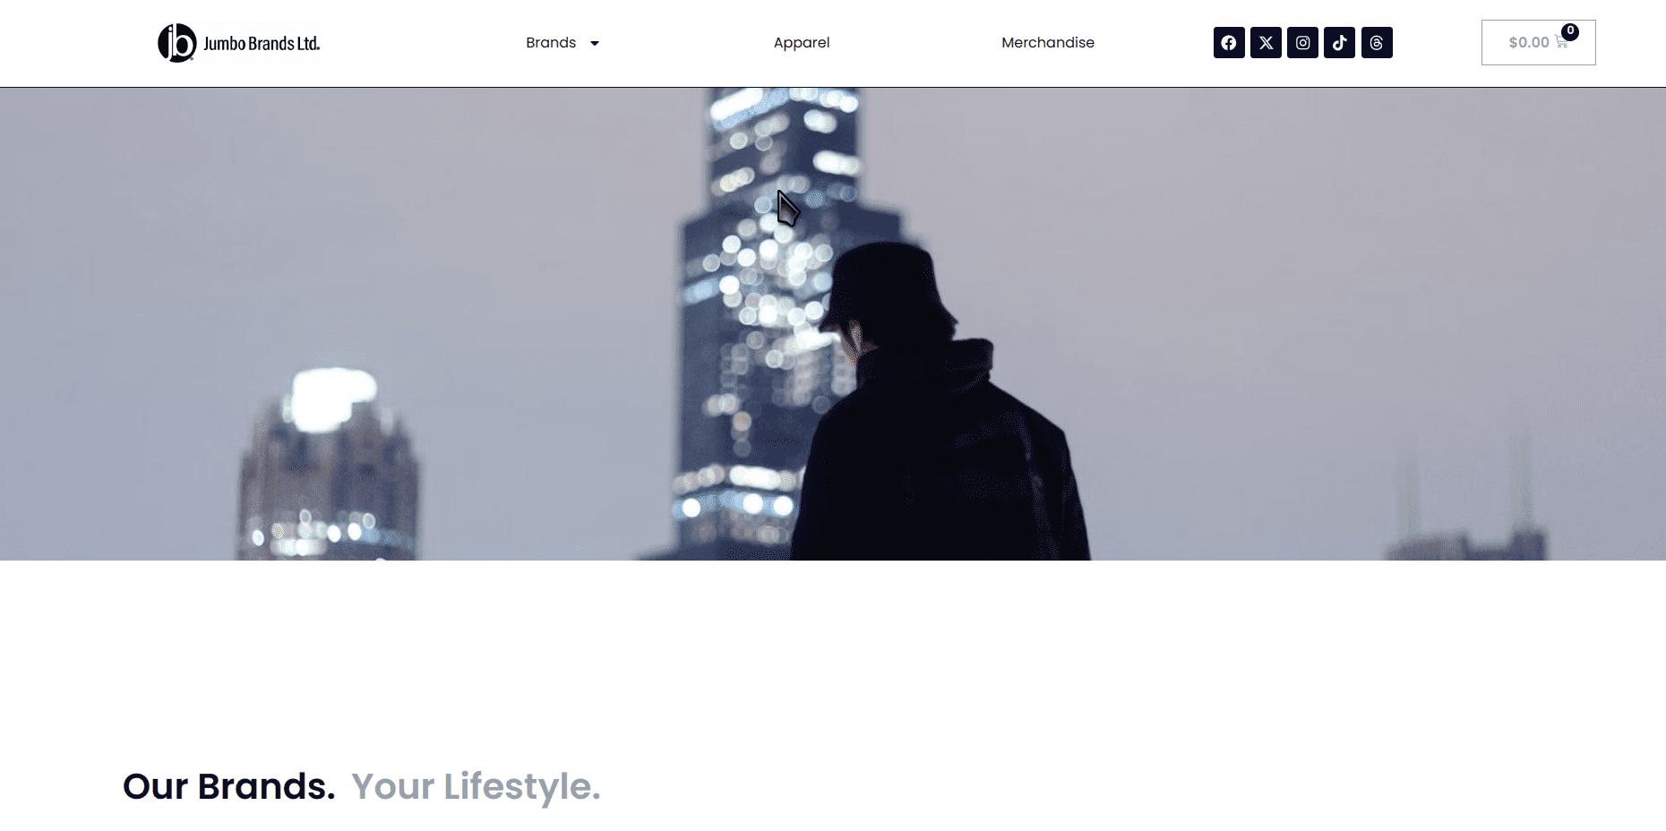The height and width of the screenshot is (831, 1666).
Task: Click the Your Lifestyle. gray text
Action: [476, 787]
